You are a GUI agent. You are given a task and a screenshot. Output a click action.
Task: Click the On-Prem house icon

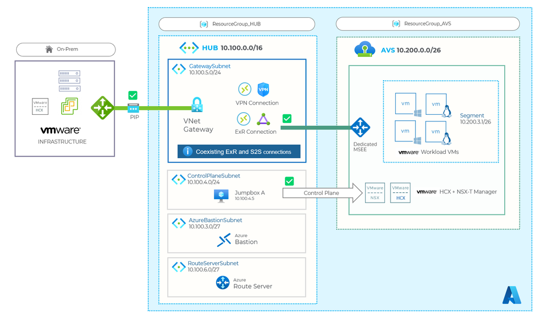(x=49, y=49)
